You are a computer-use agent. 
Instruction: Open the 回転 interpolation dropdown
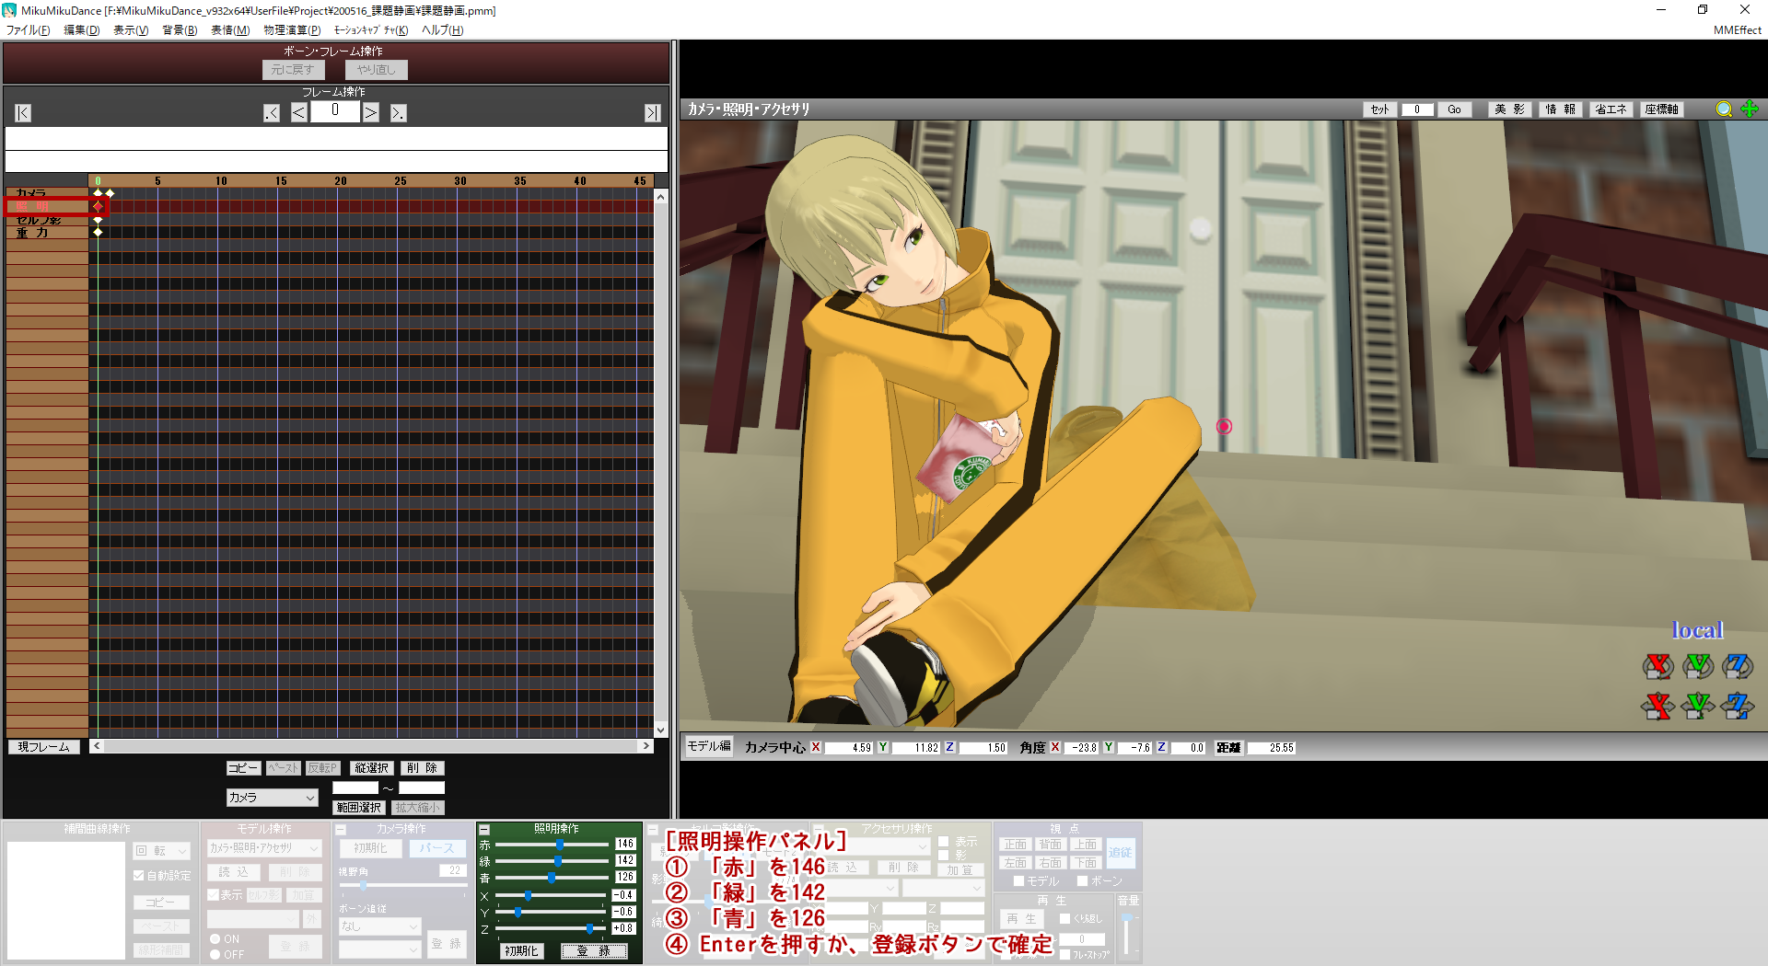pyautogui.click(x=161, y=851)
